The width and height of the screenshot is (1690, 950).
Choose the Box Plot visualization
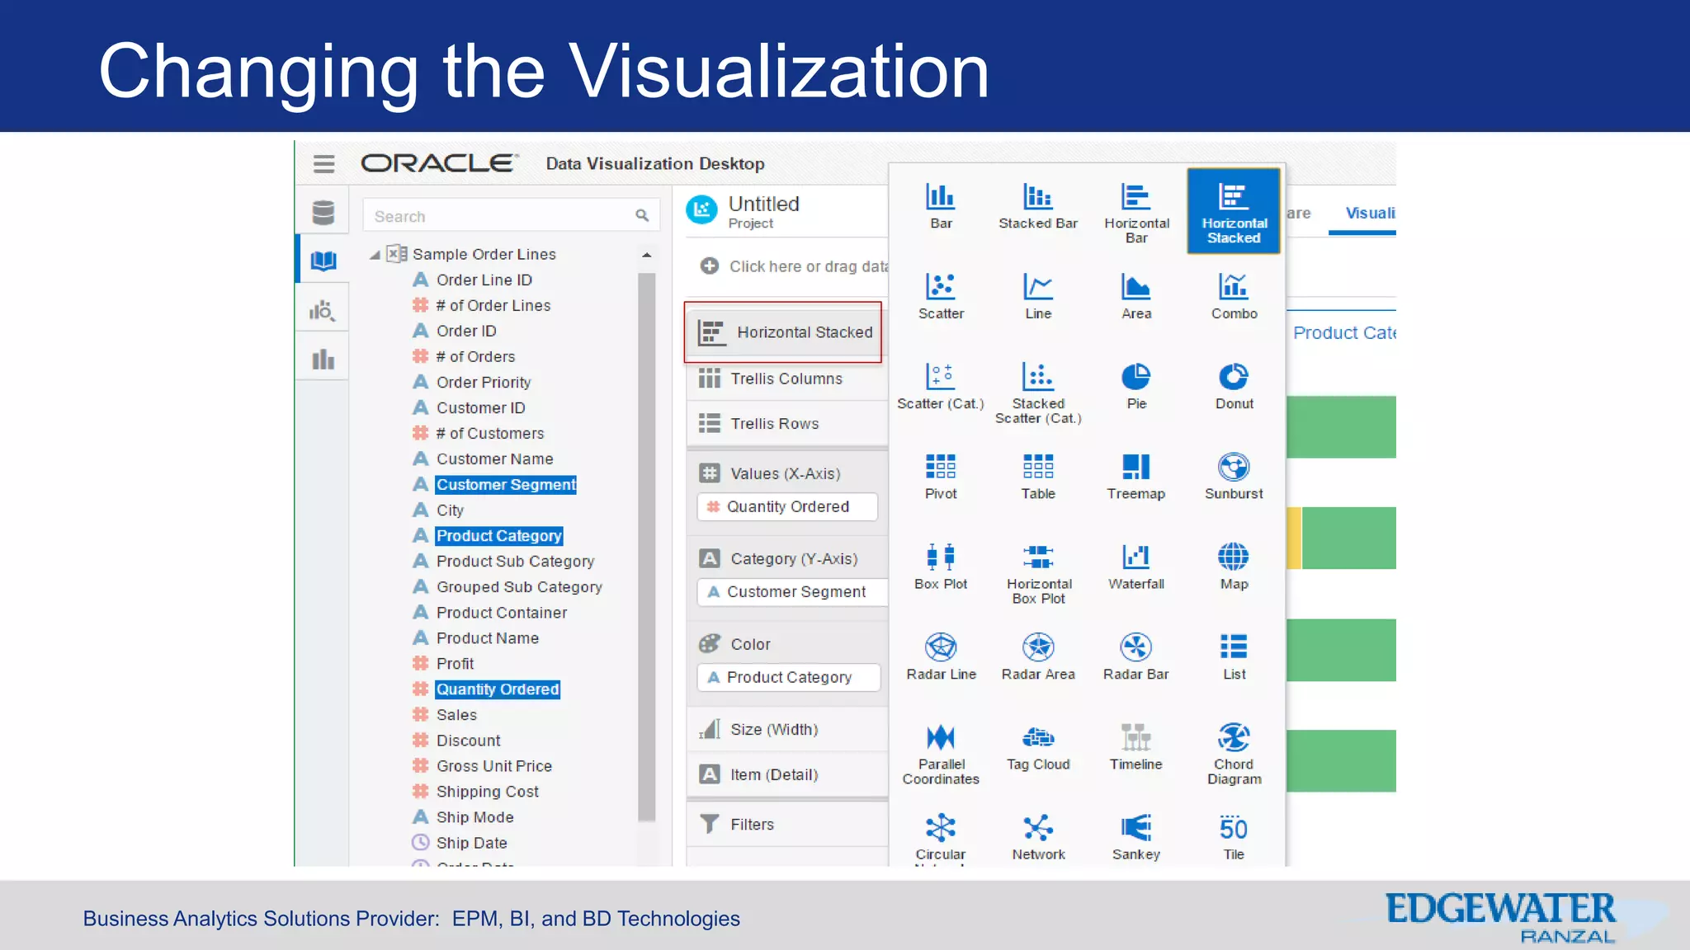pyautogui.click(x=941, y=567)
